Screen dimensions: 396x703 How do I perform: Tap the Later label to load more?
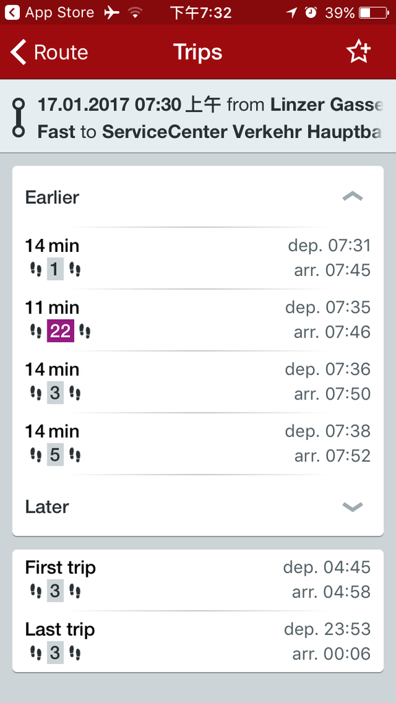click(47, 507)
